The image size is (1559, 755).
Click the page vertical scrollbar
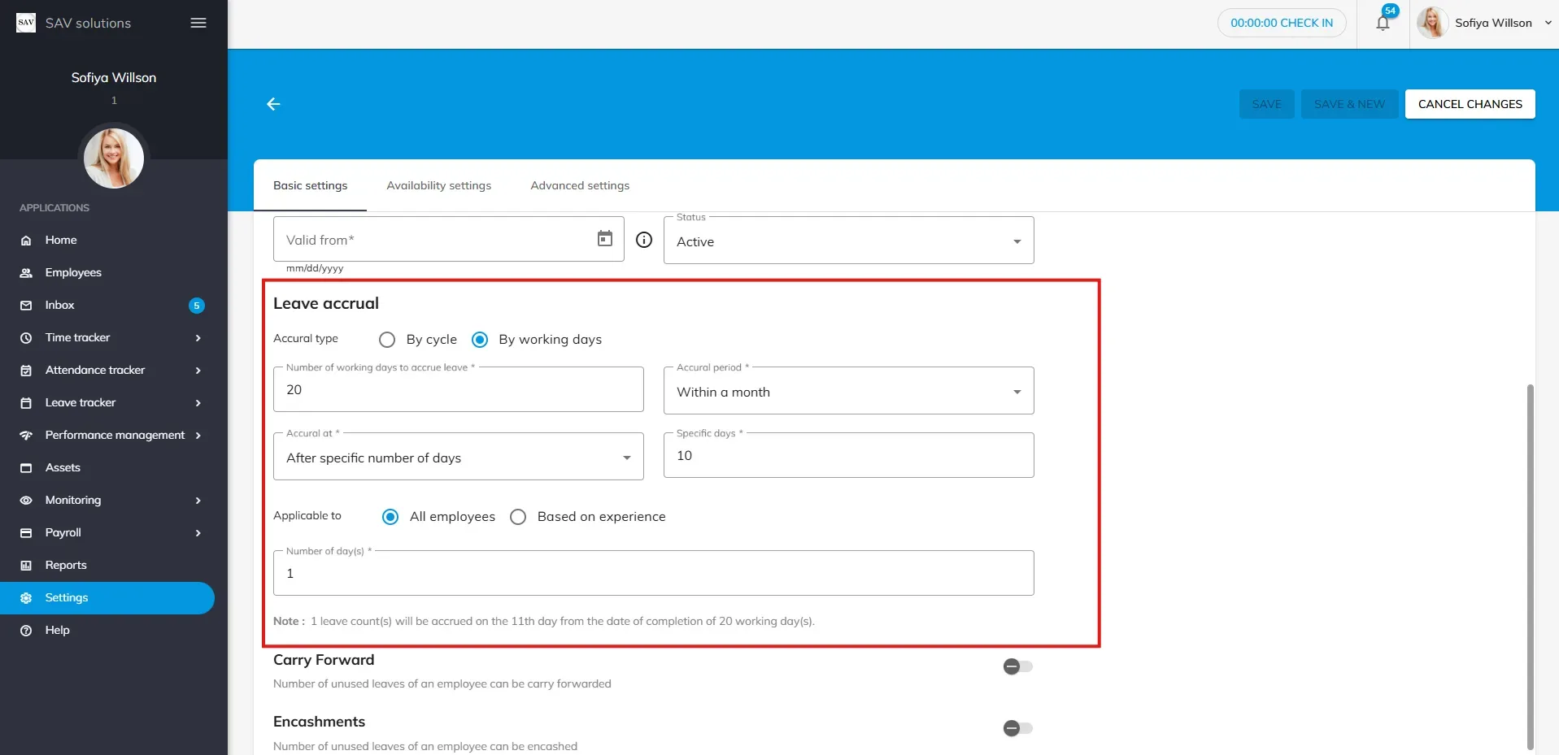[x=1530, y=566]
